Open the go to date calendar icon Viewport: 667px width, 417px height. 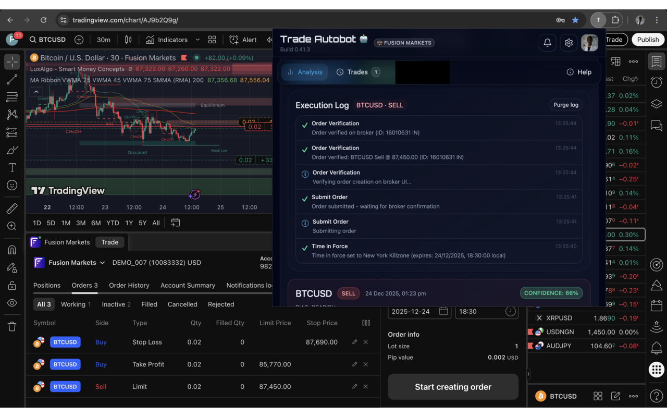[x=176, y=223]
